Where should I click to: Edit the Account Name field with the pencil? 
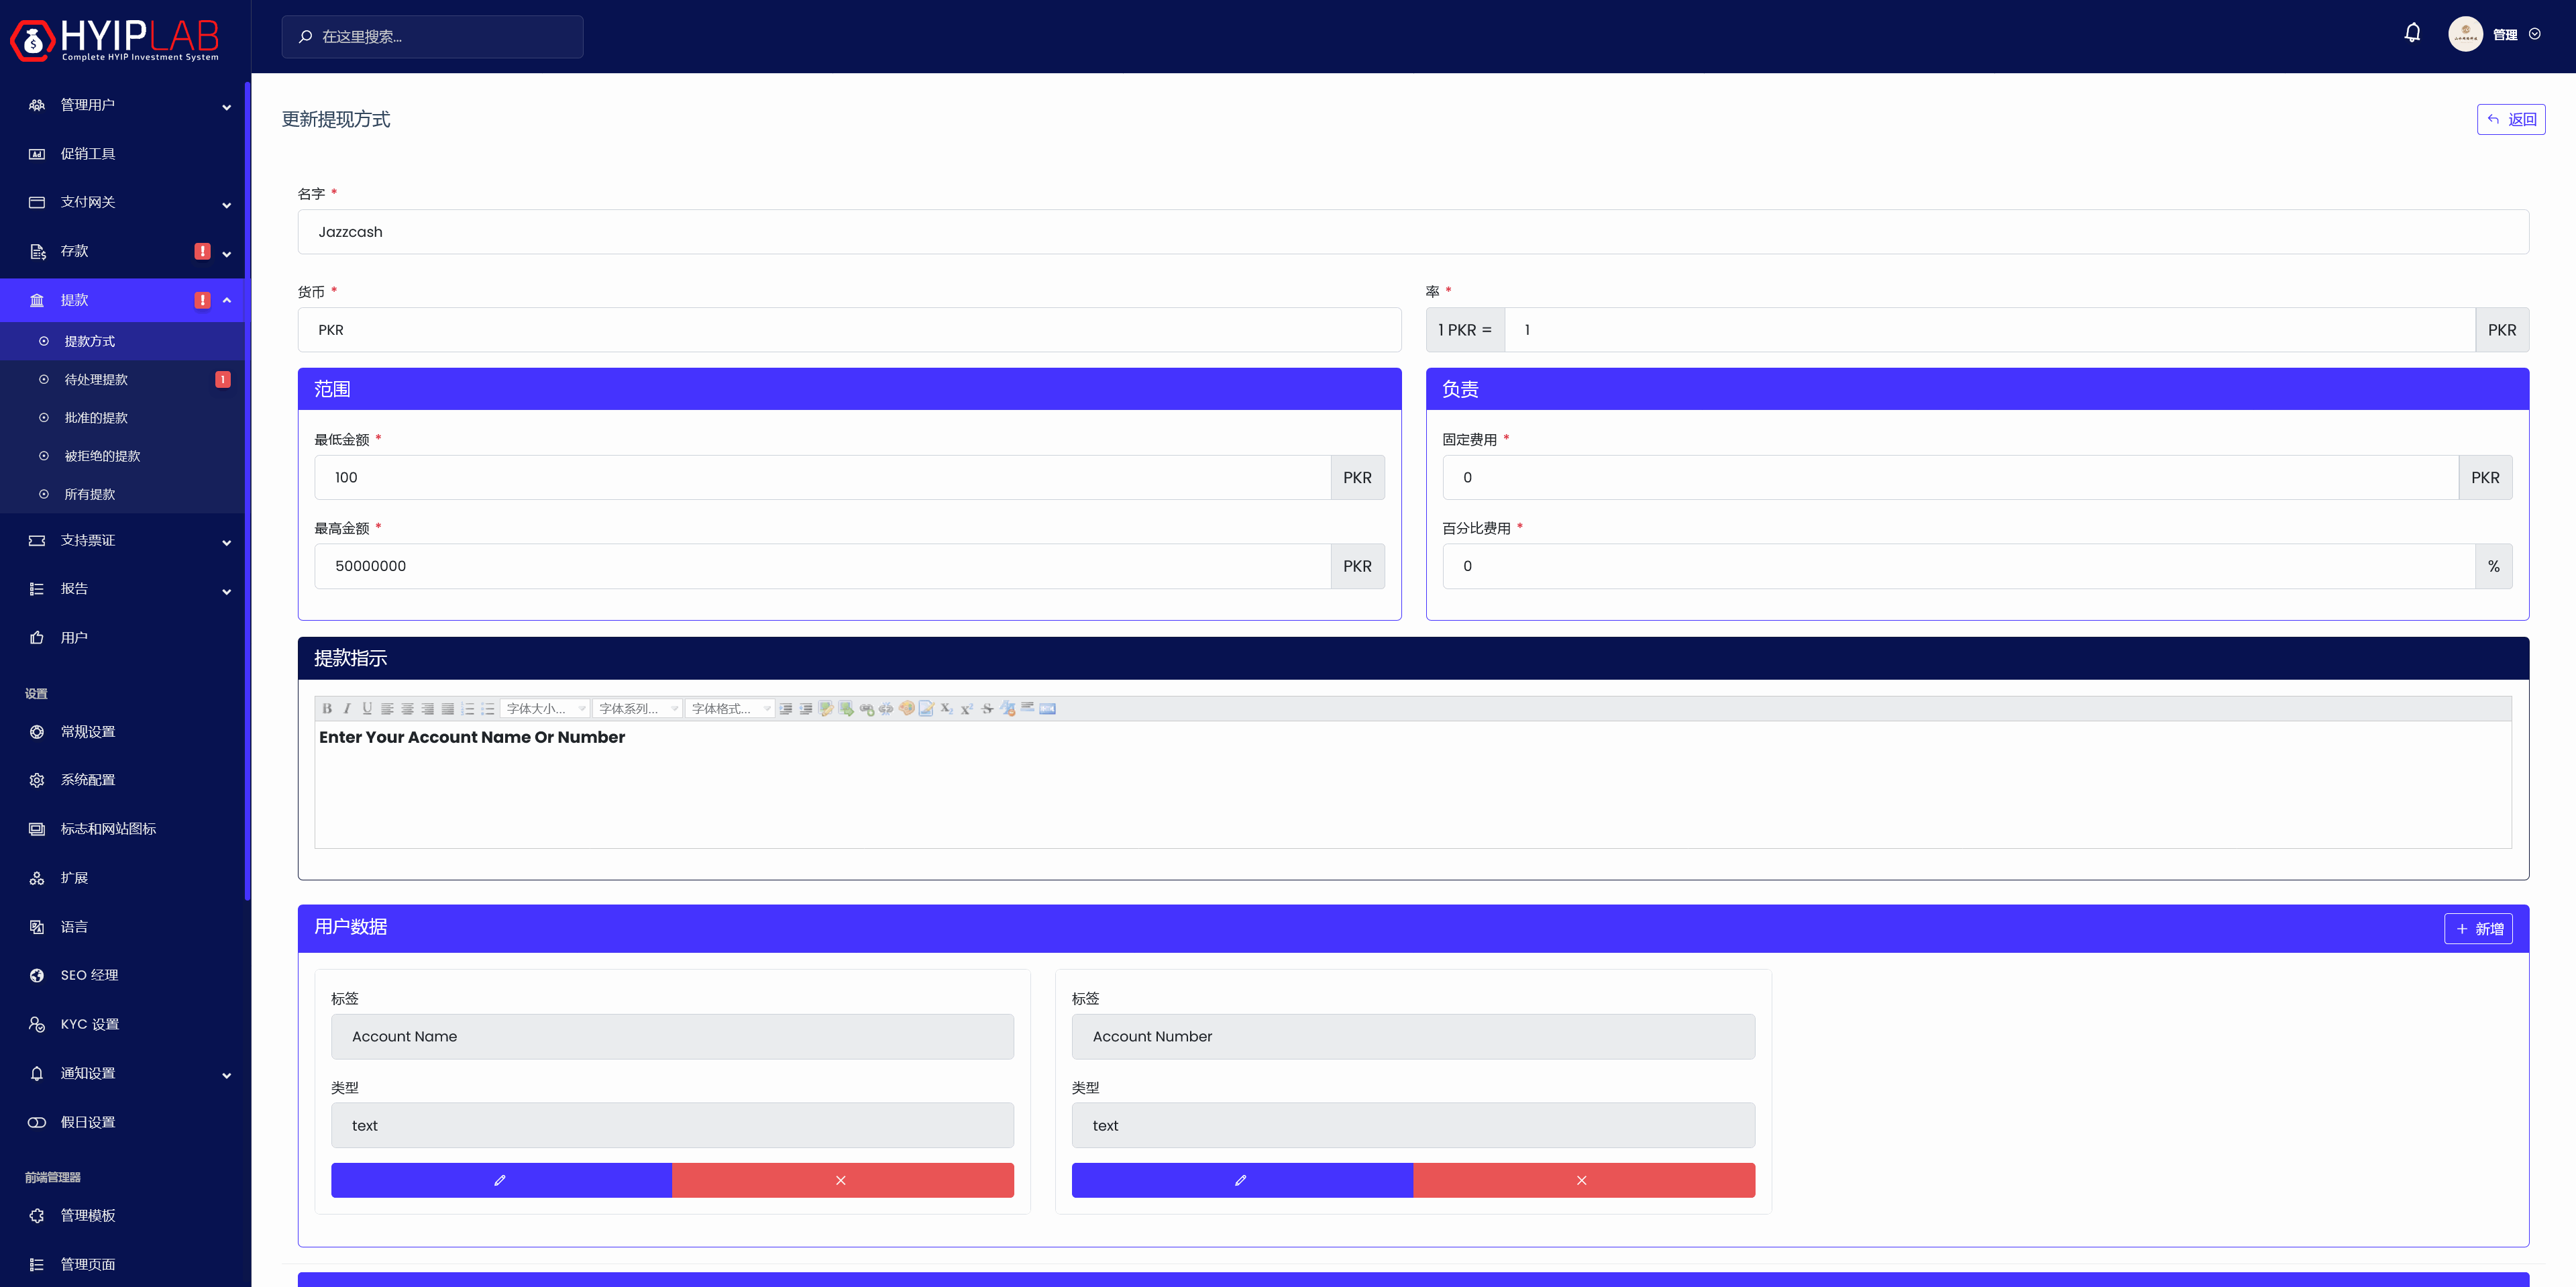(x=501, y=1180)
